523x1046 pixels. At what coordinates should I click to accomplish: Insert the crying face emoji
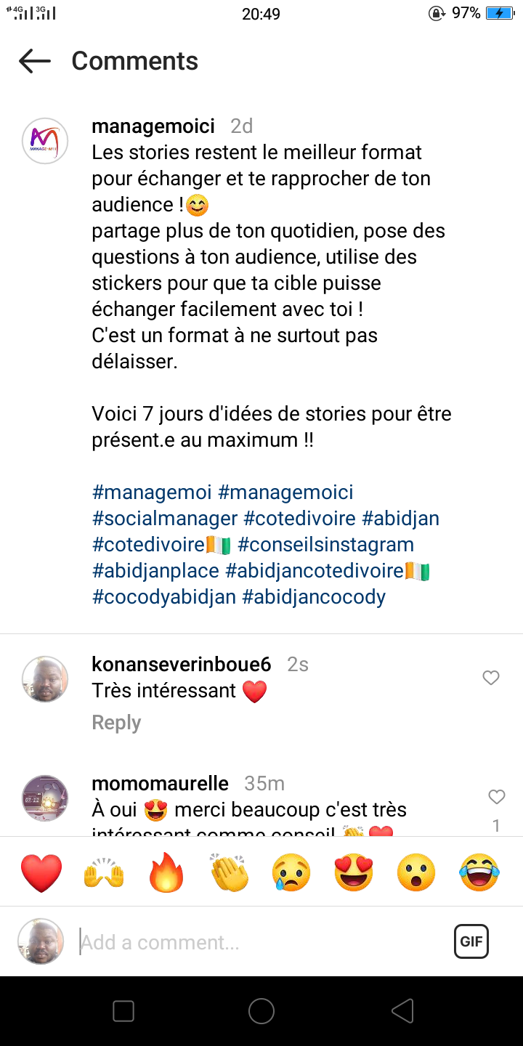292,872
